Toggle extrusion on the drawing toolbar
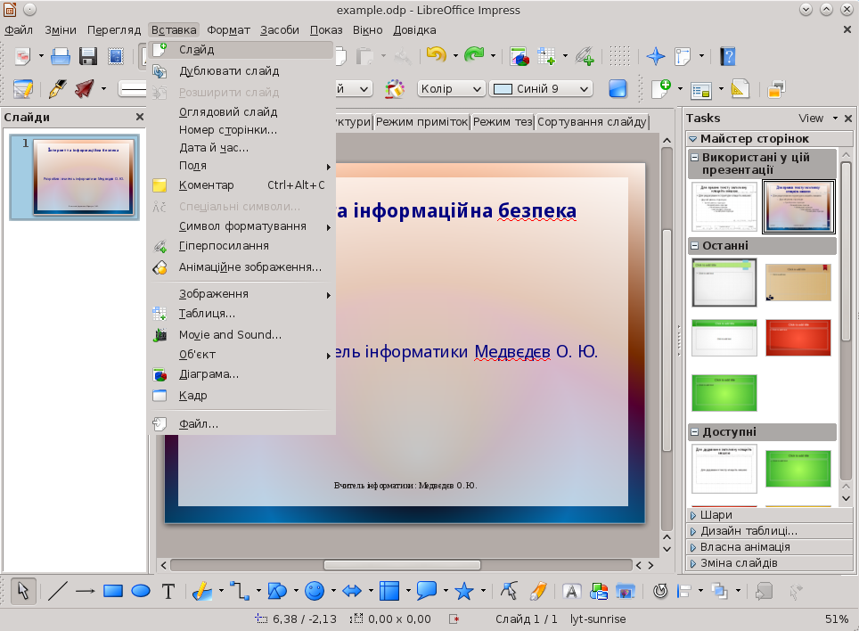 point(764,590)
